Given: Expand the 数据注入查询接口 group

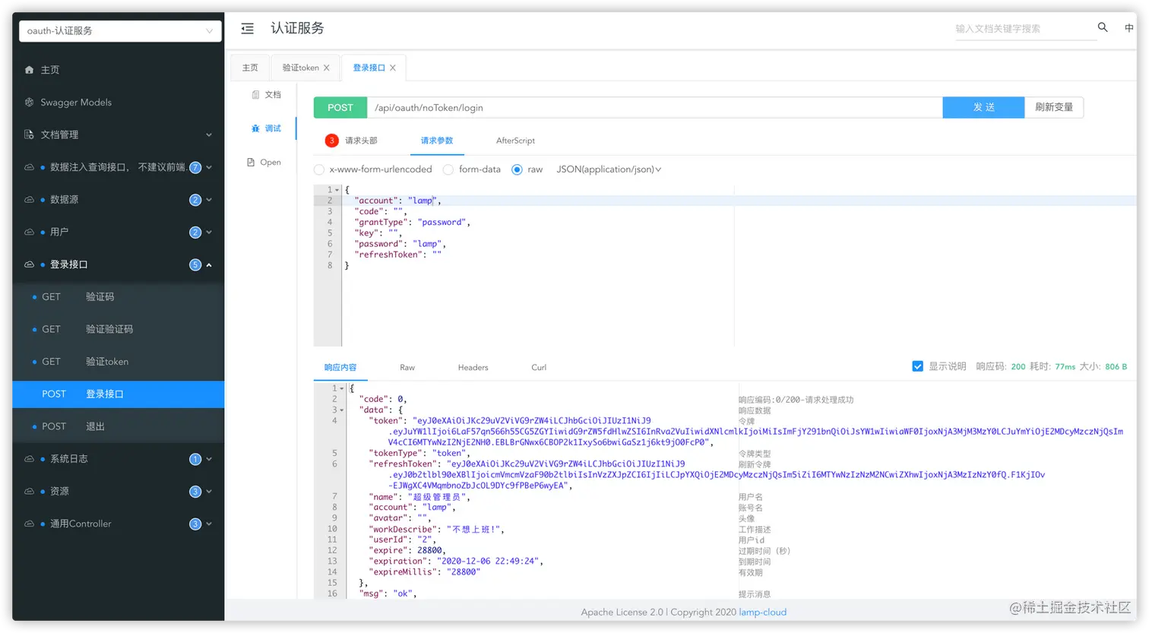Looking at the screenshot, I should point(209,167).
